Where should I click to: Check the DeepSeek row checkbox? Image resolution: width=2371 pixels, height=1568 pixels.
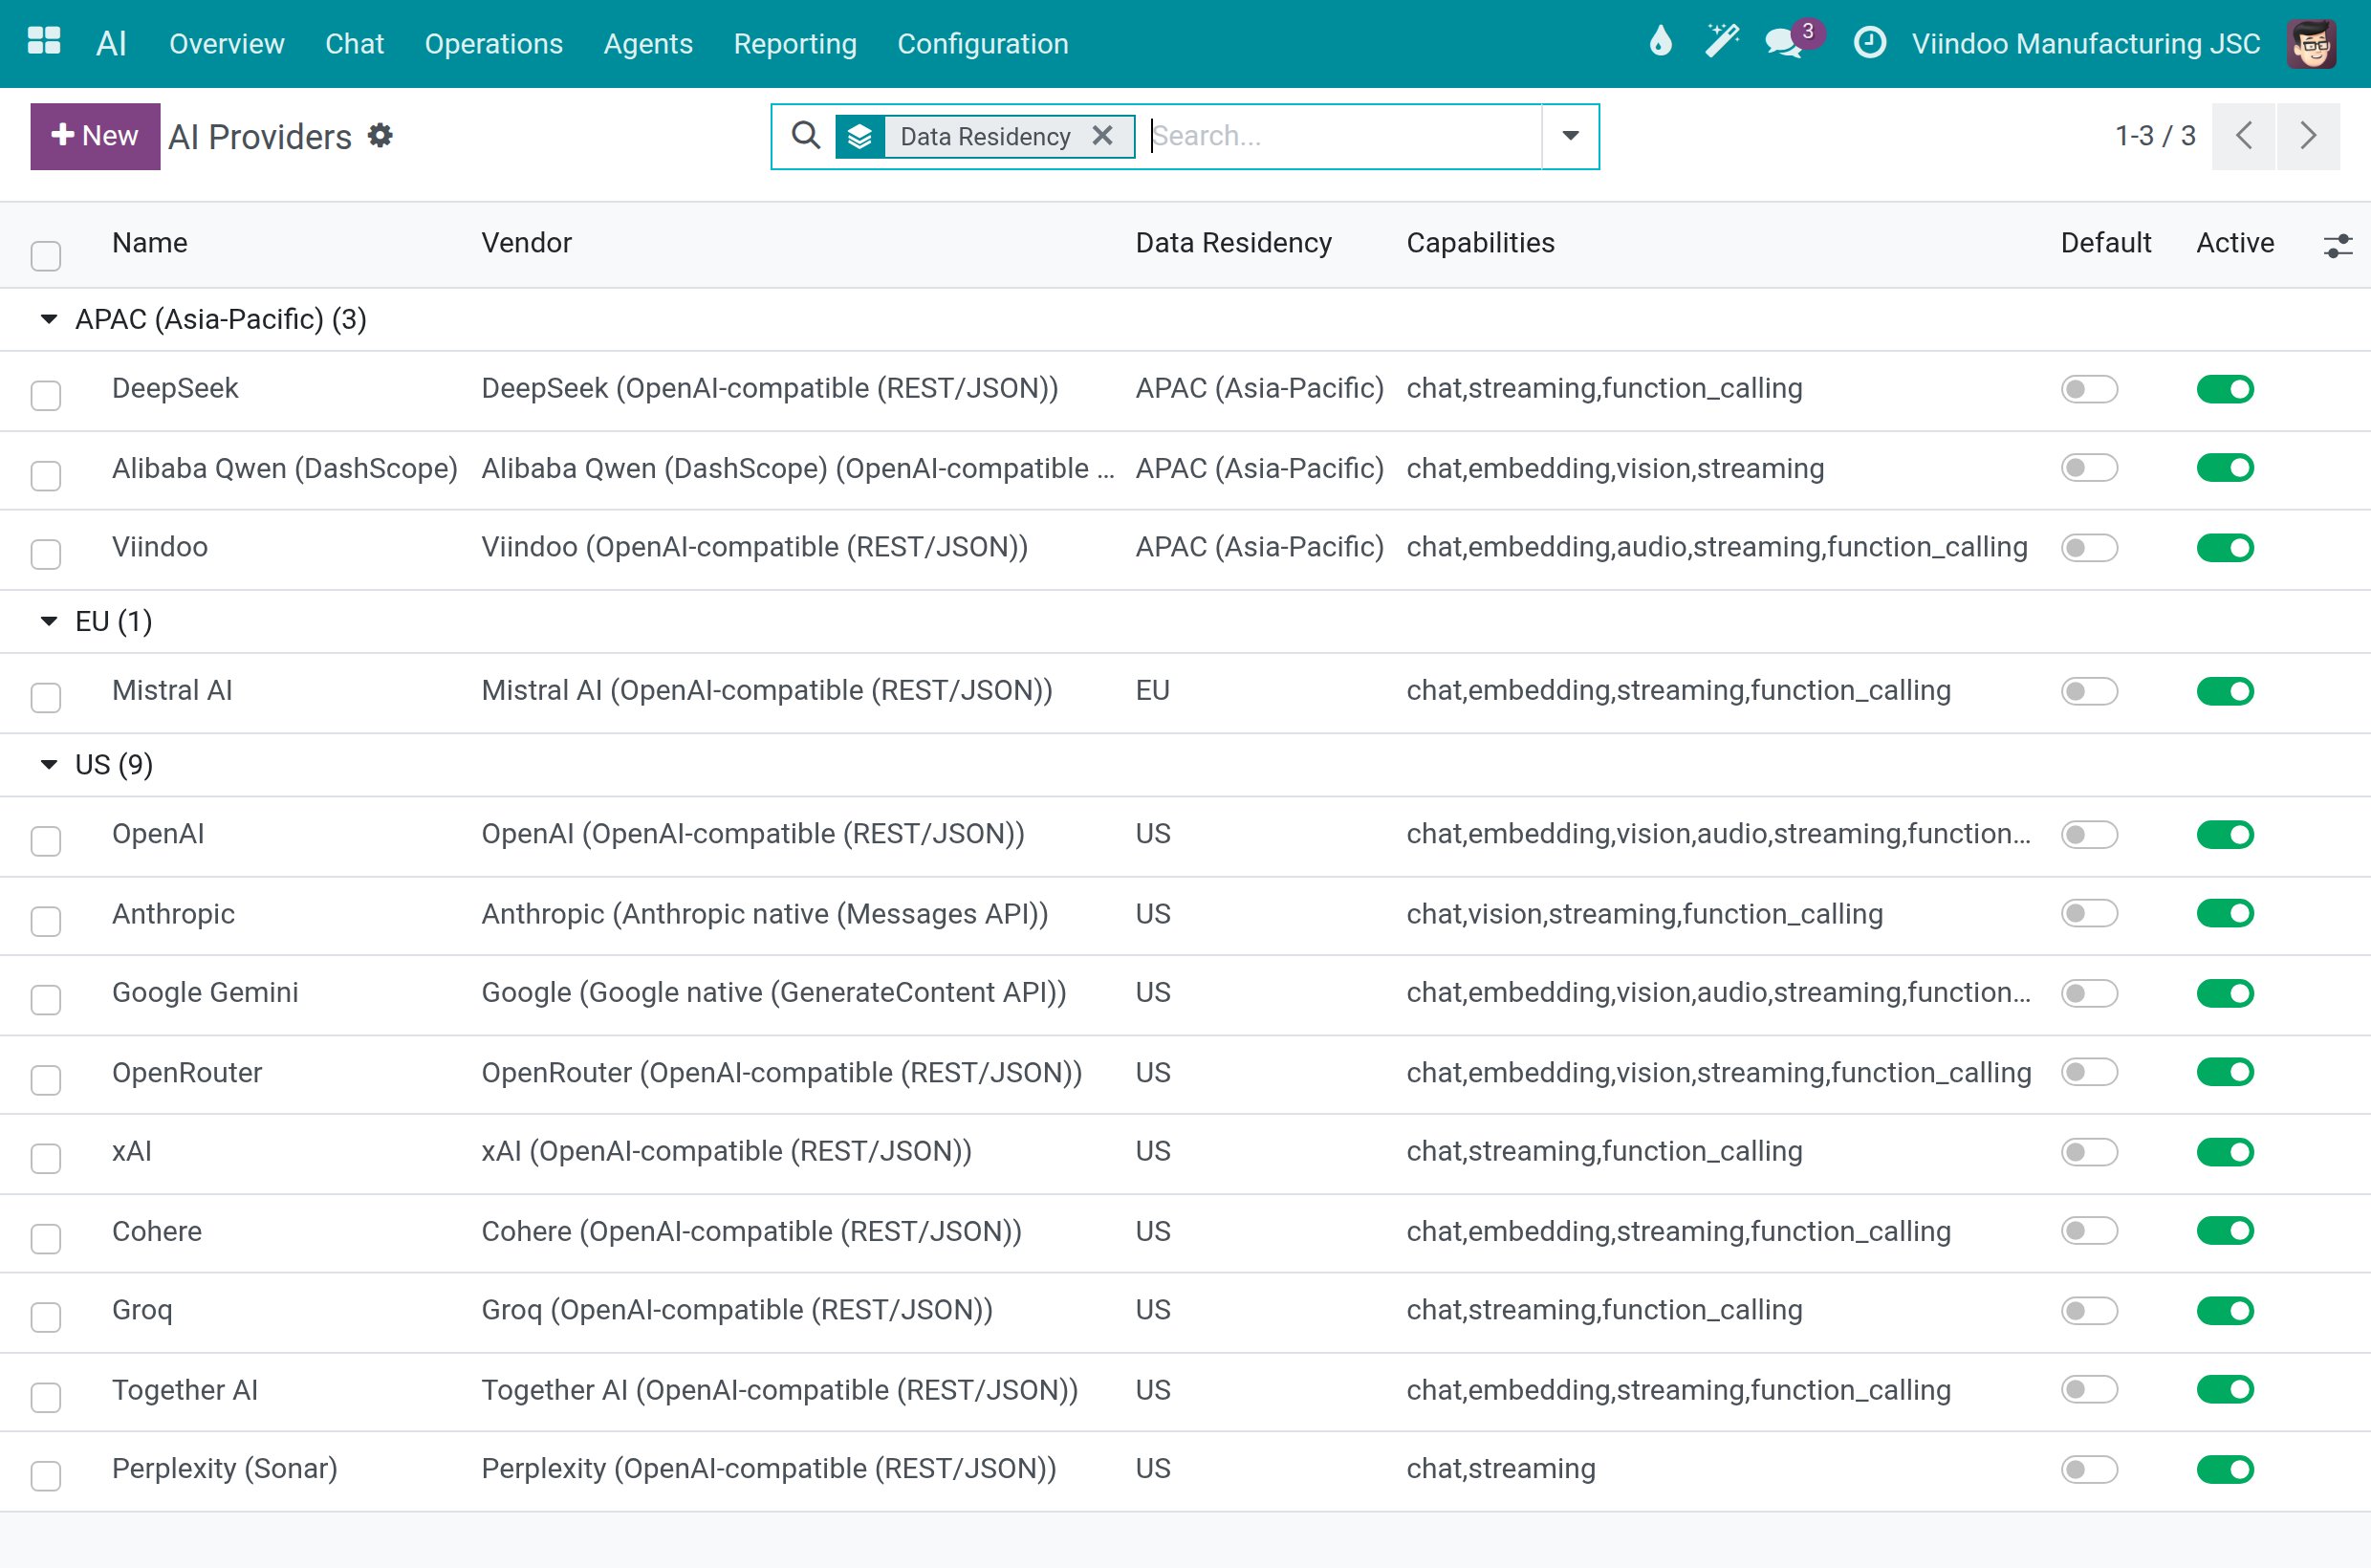(x=46, y=395)
